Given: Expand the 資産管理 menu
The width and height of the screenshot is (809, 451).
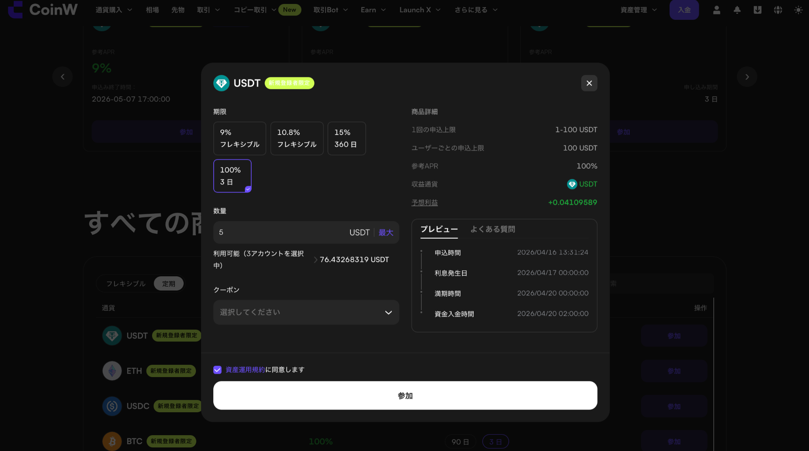Looking at the screenshot, I should coord(638,10).
